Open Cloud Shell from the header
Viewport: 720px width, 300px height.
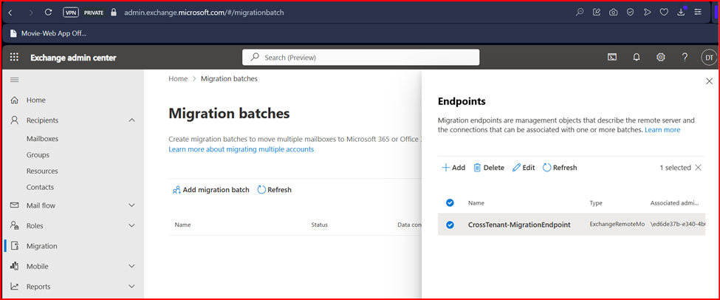click(x=612, y=58)
